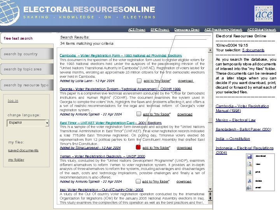Click the printer icon in file menu
The height and width of the screenshot is (210, 280).
click(249, 172)
